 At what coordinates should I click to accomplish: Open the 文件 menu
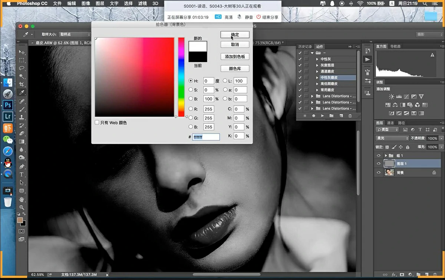57,3
